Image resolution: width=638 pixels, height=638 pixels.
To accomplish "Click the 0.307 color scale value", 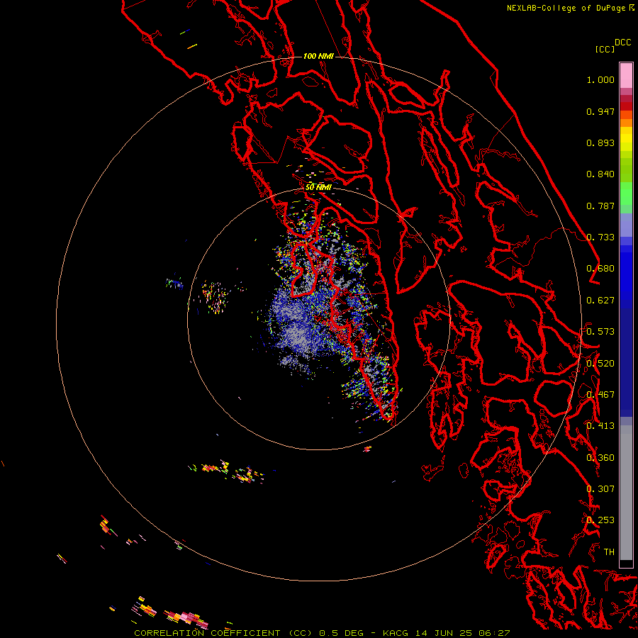I will point(600,489).
